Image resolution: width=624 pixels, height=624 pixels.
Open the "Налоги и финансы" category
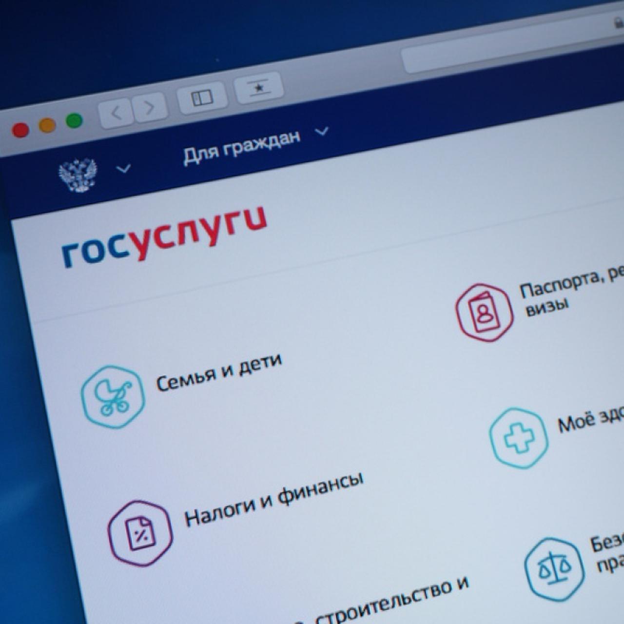(273, 499)
